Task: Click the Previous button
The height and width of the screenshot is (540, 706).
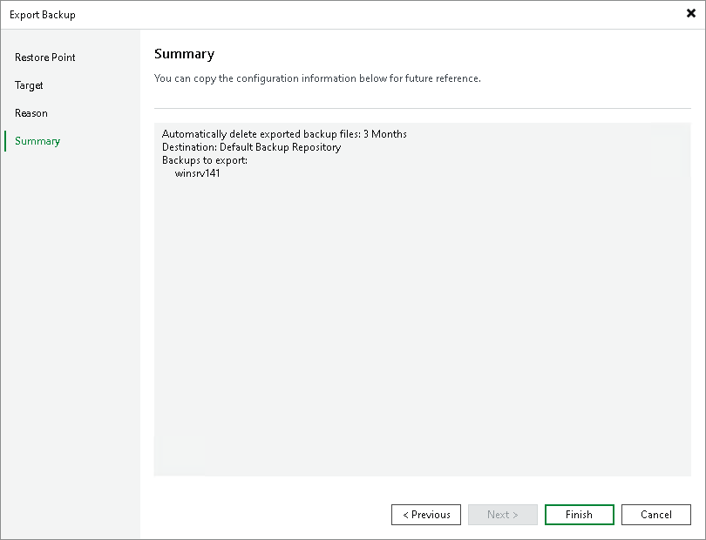Action: tap(426, 515)
